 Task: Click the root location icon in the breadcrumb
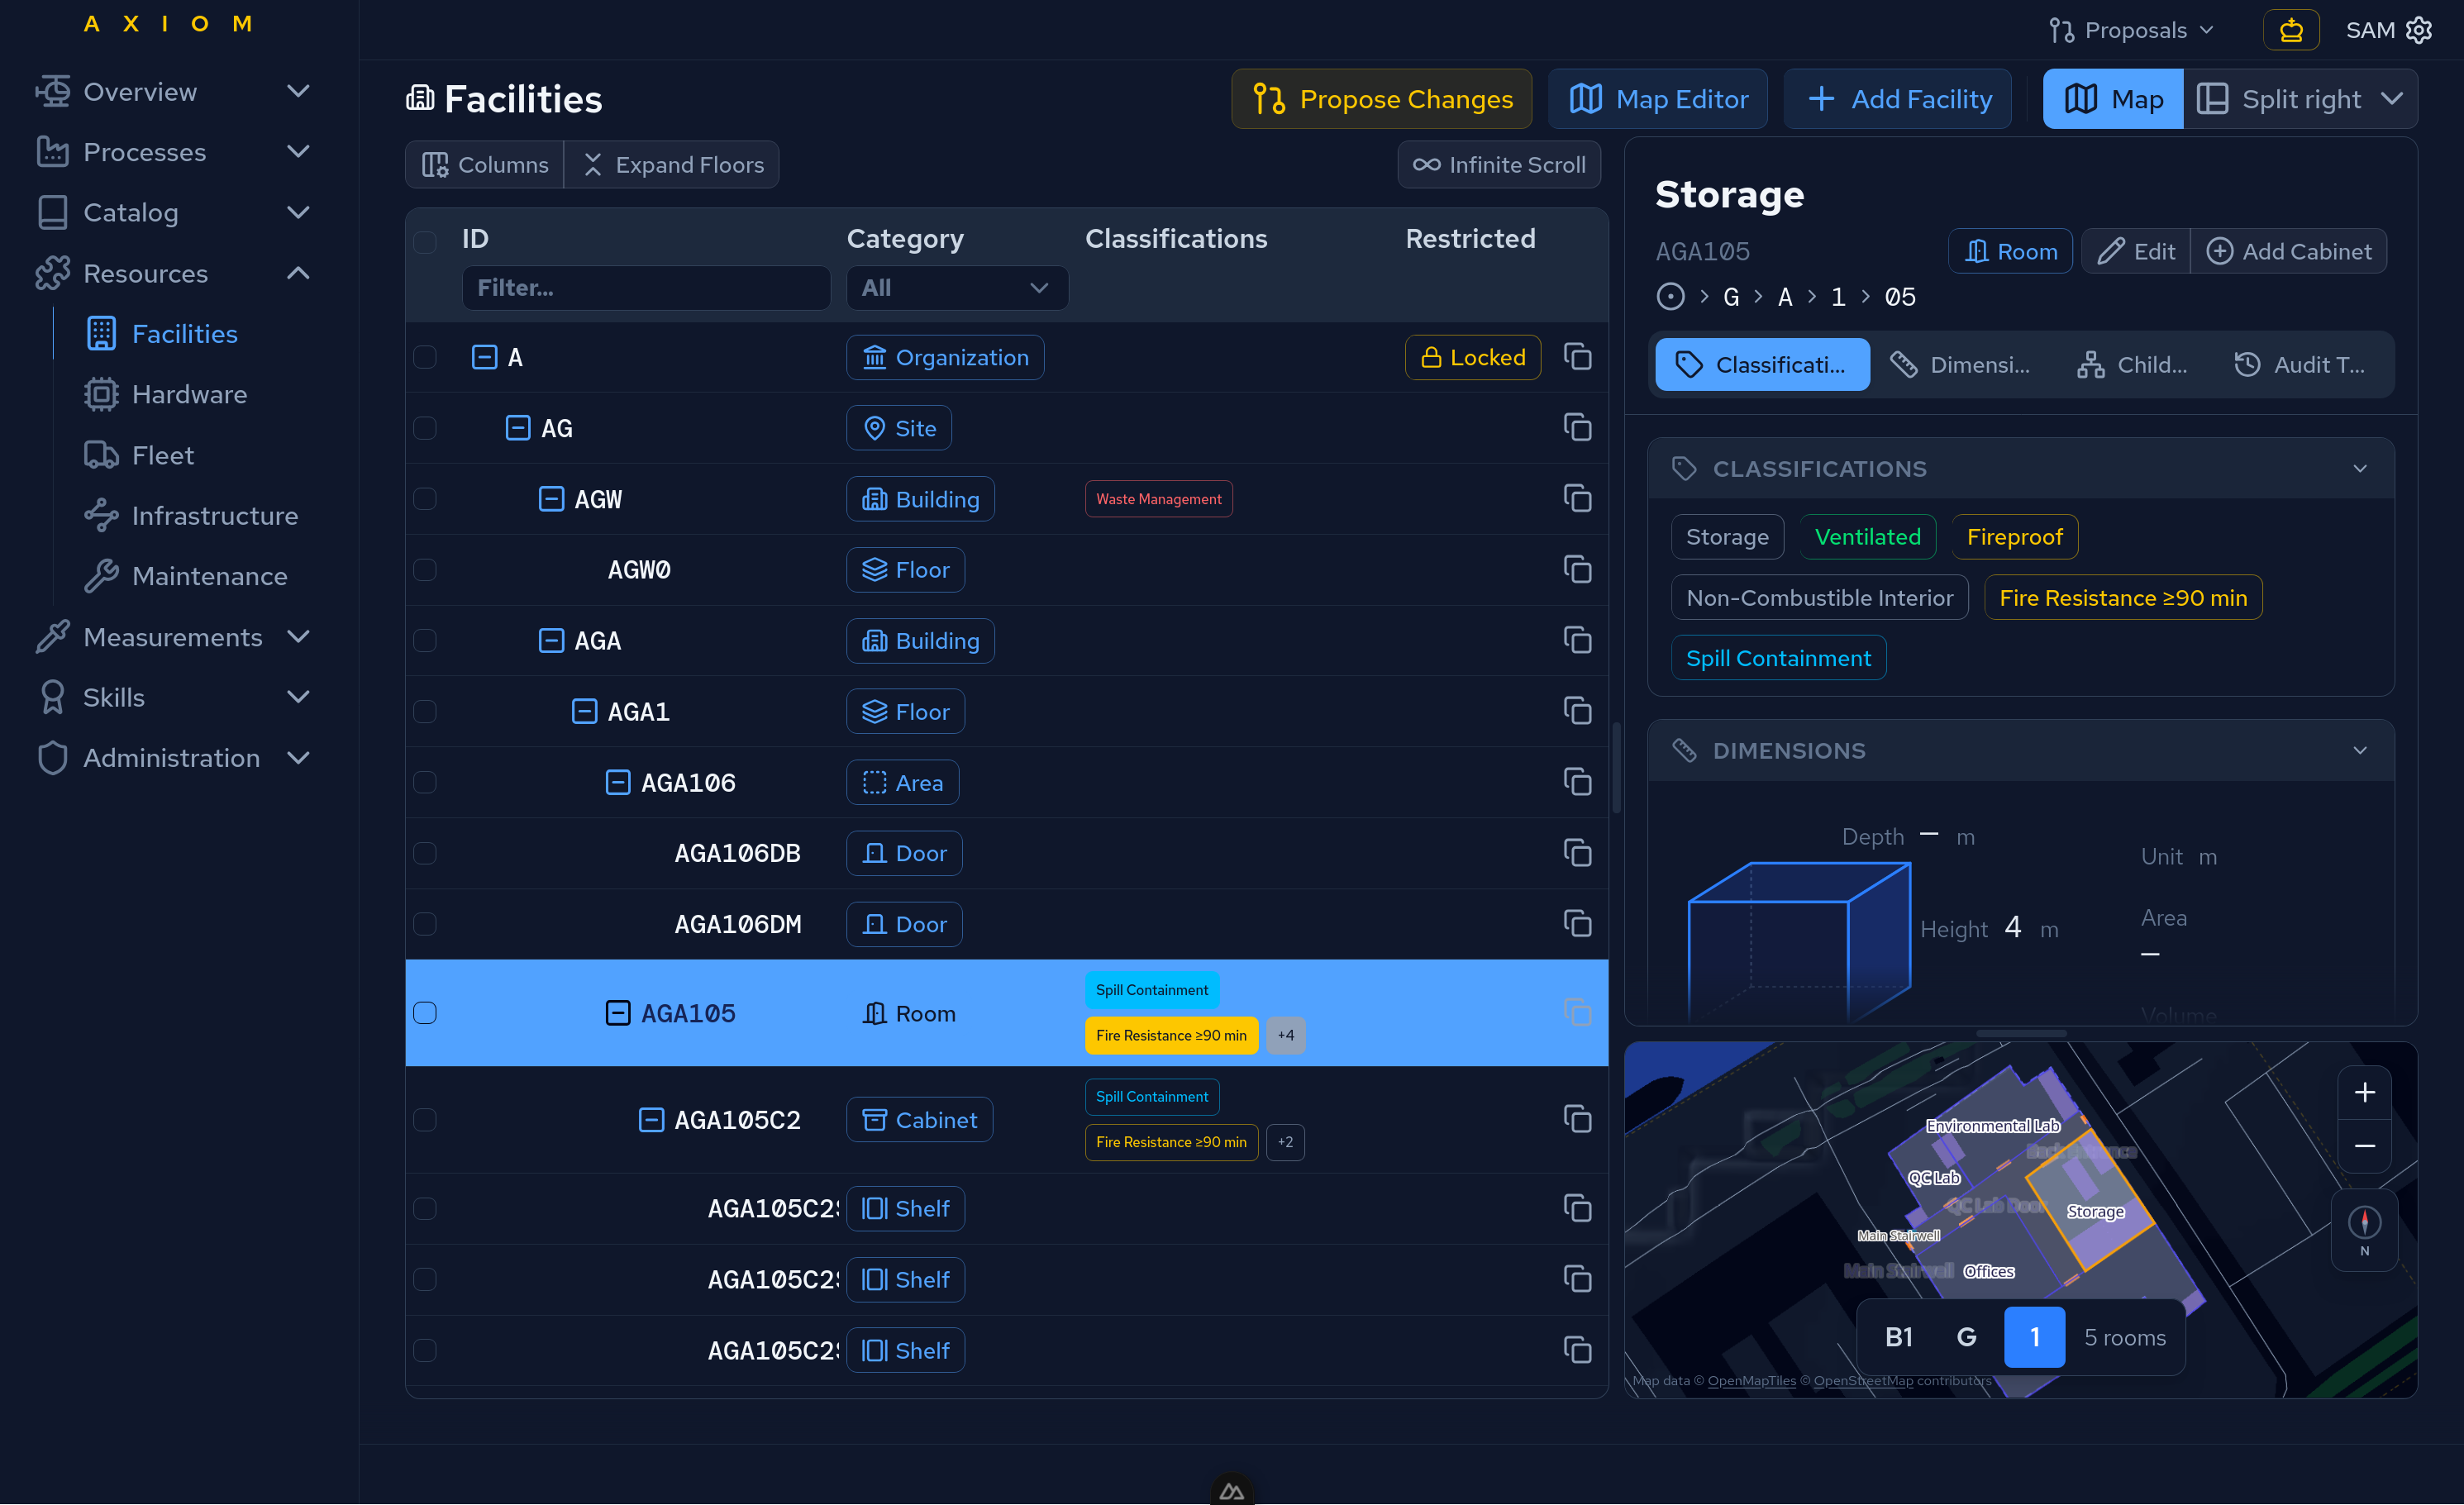(x=1670, y=297)
